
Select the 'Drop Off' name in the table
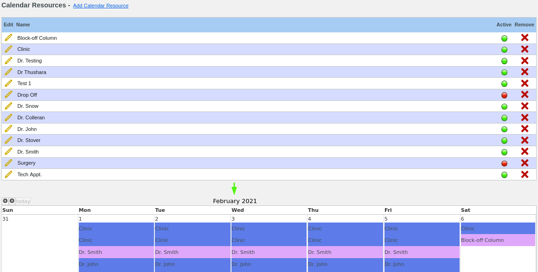tap(27, 95)
